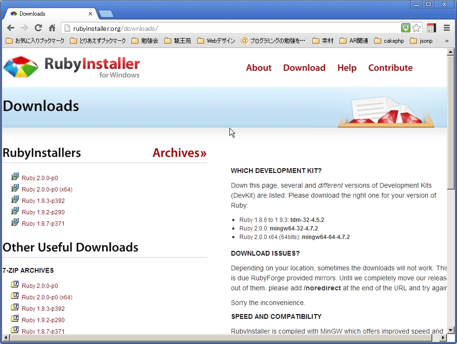Click the 7-ZIP ARCHIVES heading
The image size is (457, 344).
[28, 270]
